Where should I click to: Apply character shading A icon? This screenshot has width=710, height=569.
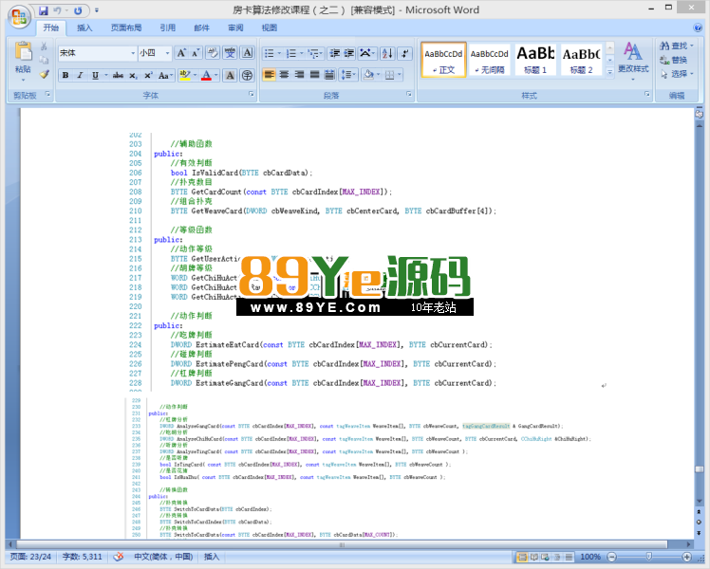[x=230, y=75]
